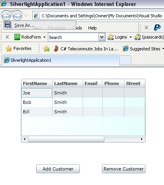Open C# Telecommute Jobs favorite link
Viewport: 164px width, 185px height.
[x=86, y=49]
